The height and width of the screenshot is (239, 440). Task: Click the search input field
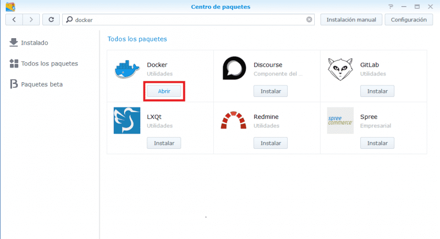click(188, 20)
